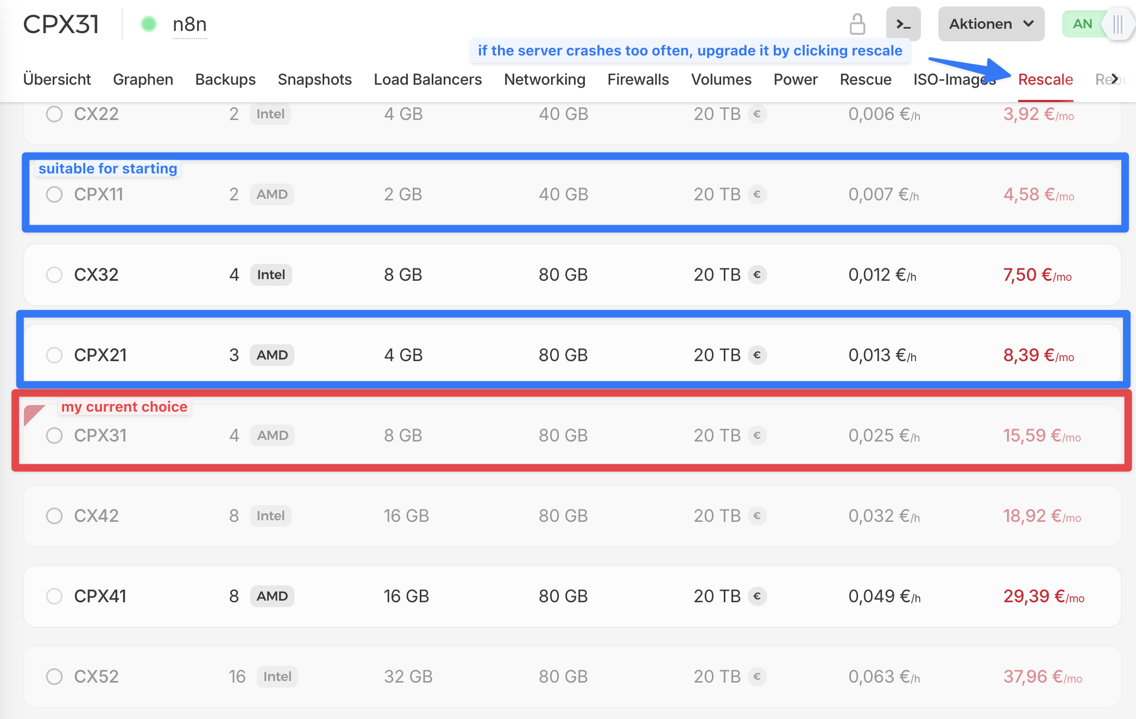This screenshot has height=719, width=1136.
Task: Click the 7,50 €/mo price of CX32
Action: tap(1037, 275)
